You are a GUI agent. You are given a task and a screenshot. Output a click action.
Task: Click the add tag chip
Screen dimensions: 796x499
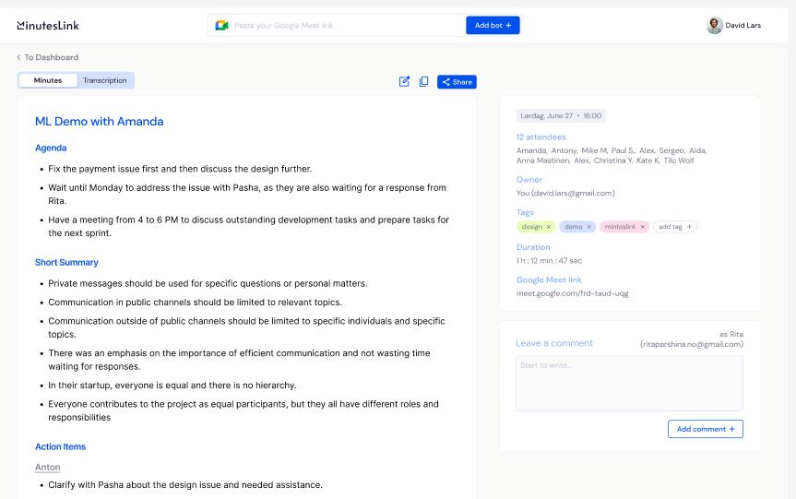point(675,227)
